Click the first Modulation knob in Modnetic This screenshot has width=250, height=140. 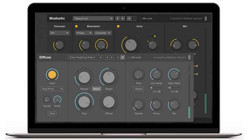coord(85,45)
